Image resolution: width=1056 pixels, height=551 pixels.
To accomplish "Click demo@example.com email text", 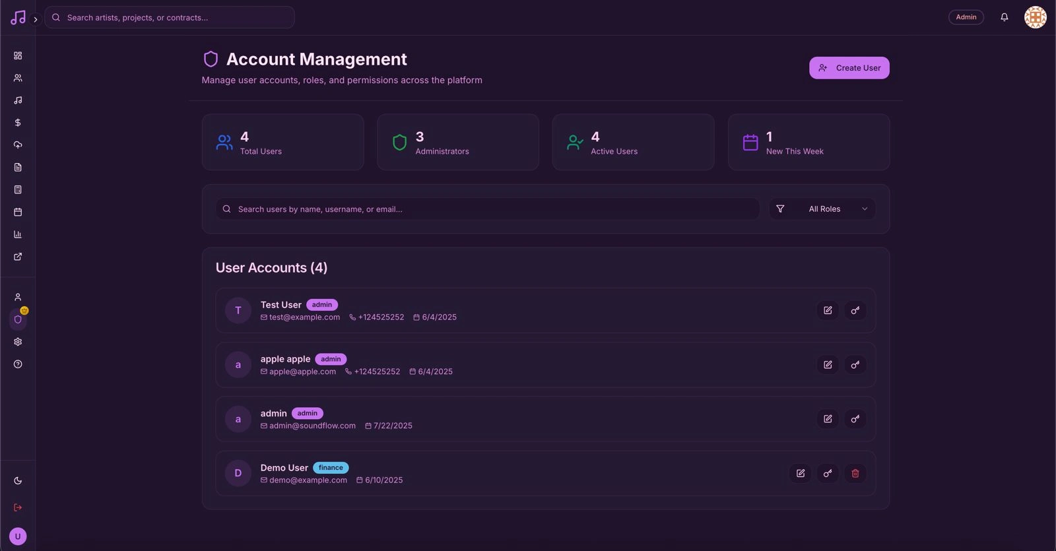I will [x=308, y=480].
